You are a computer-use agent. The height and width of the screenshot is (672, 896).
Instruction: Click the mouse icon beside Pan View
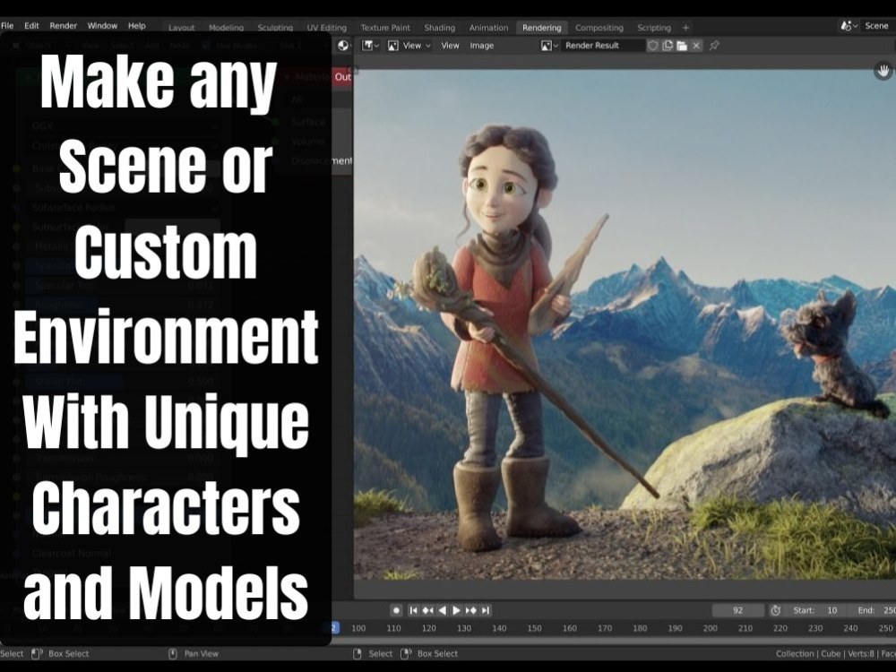pyautogui.click(x=173, y=654)
